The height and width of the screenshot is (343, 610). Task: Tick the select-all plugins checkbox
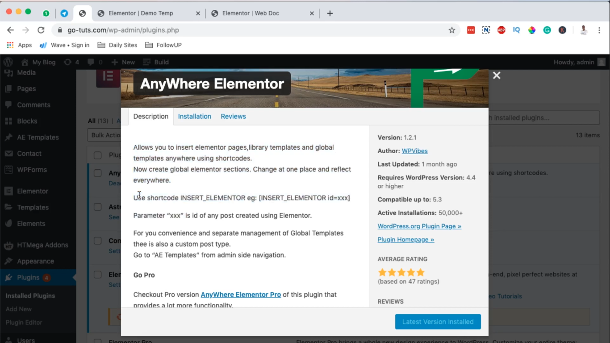click(97, 155)
